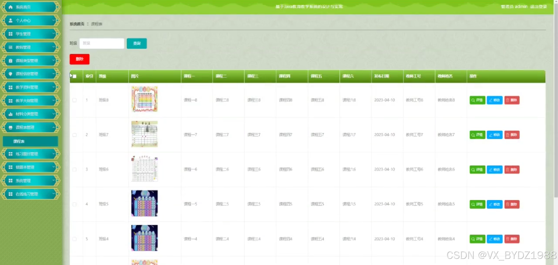Click the grid icon beside 学生管理
This screenshot has width=558, height=265.
10,34
